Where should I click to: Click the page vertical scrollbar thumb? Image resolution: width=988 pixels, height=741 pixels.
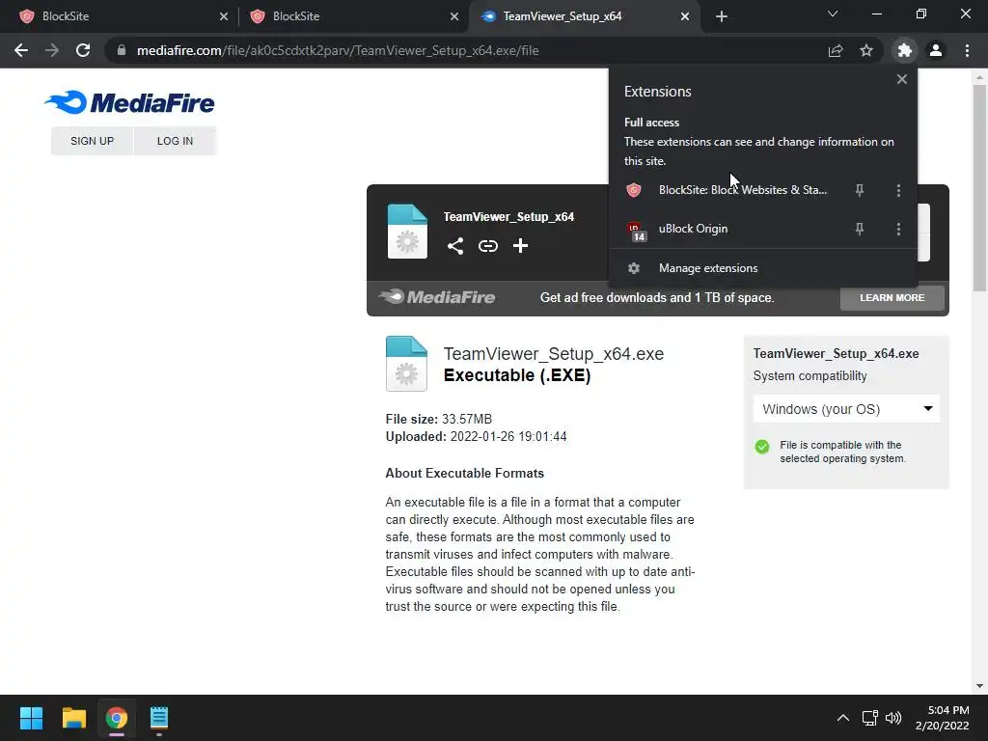click(x=979, y=189)
